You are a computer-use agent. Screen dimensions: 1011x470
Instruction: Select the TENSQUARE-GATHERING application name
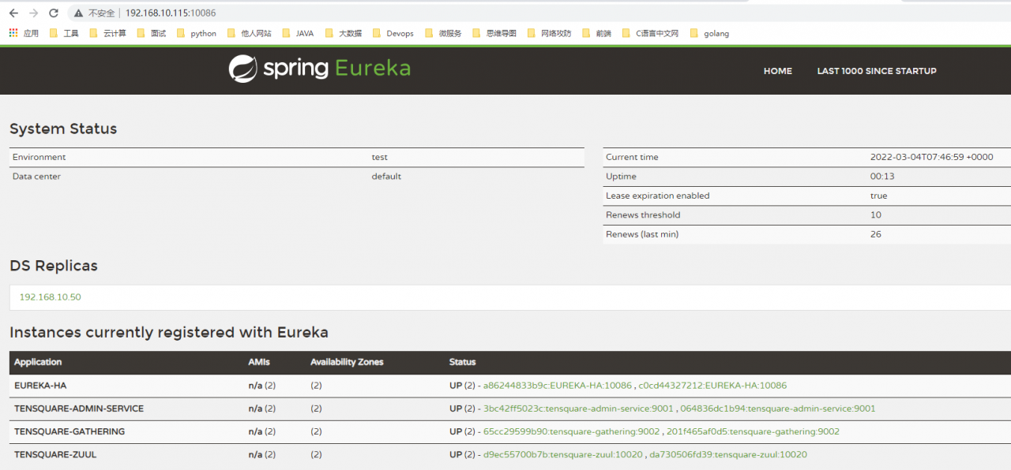[70, 431]
